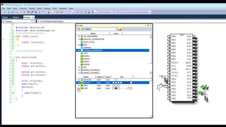
Task: Click the green PORTA I/O icon
Action: 82,56
